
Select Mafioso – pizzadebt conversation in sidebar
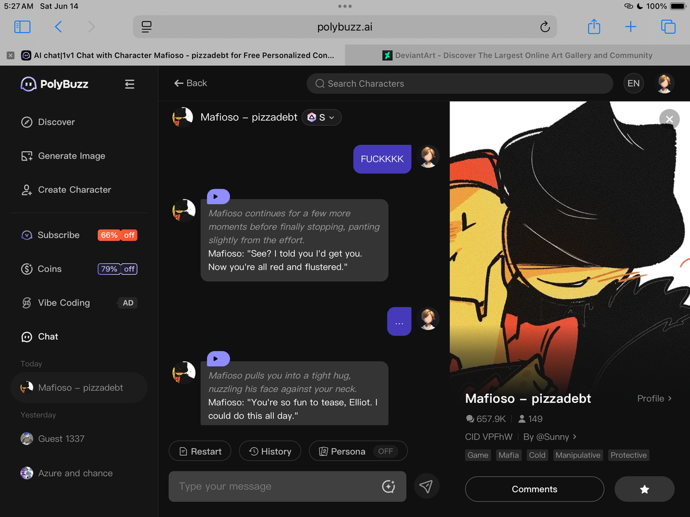coord(79,388)
